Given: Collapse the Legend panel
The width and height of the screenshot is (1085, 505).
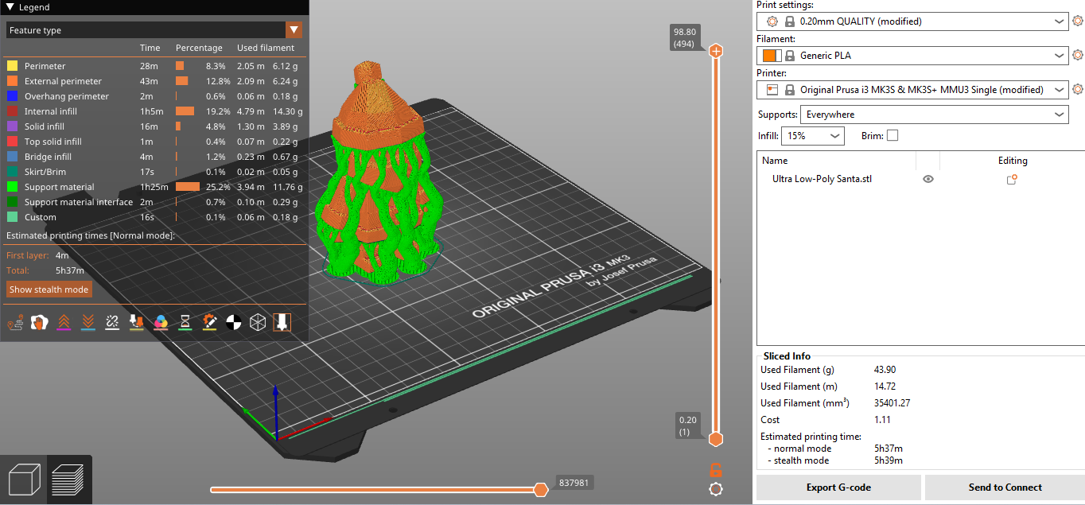Looking at the screenshot, I should pyautogui.click(x=10, y=7).
